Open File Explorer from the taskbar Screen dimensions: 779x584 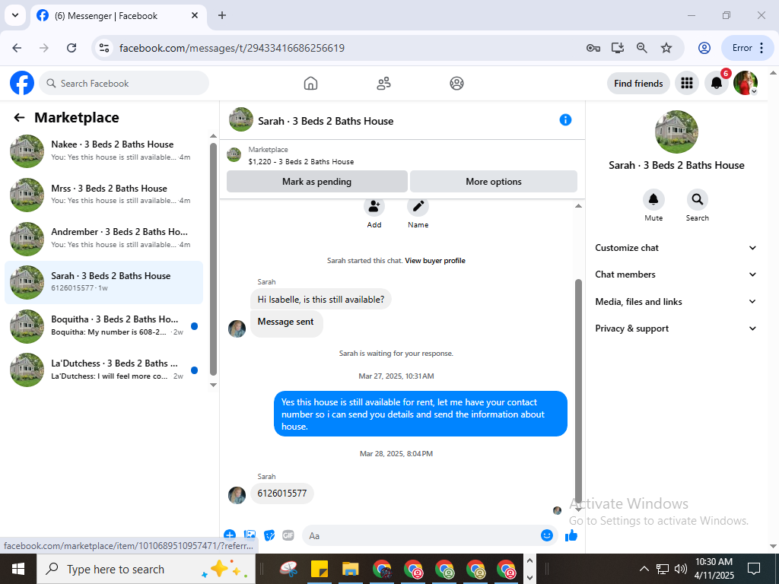[350, 569]
